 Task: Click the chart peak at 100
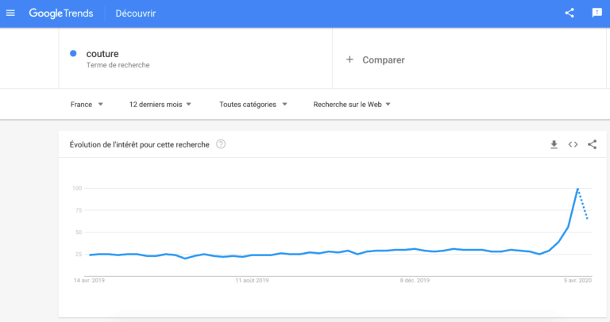coord(577,189)
